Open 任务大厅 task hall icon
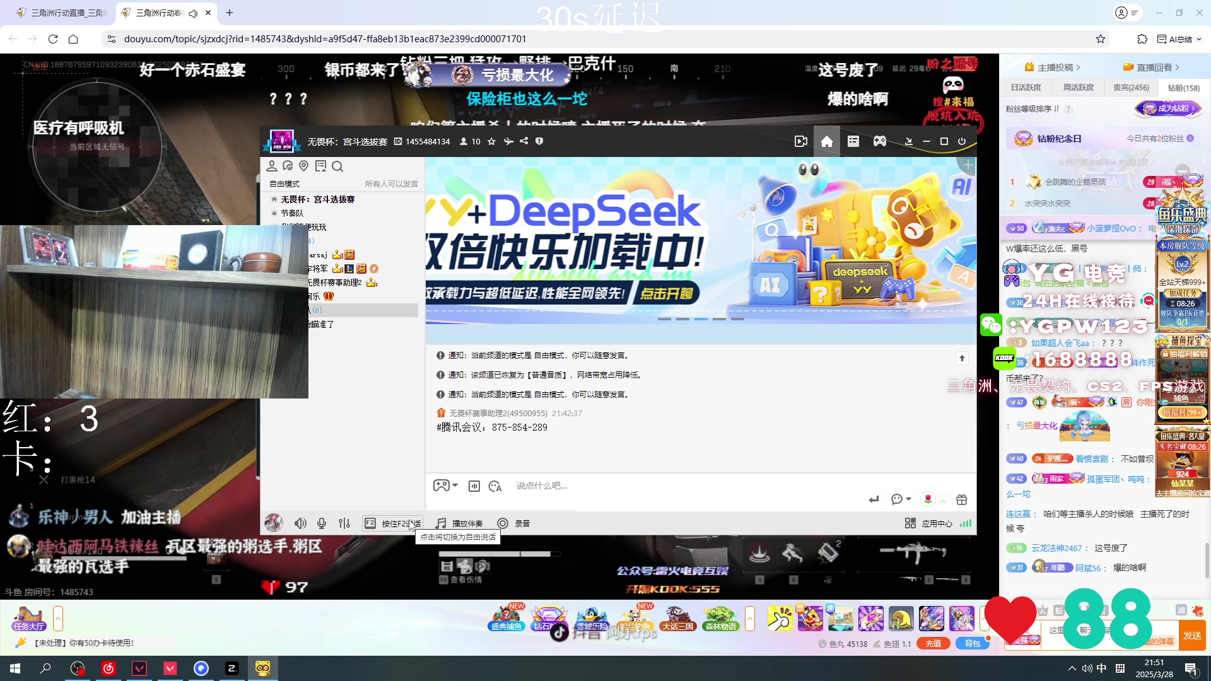The width and height of the screenshot is (1211, 681). pos(29,618)
